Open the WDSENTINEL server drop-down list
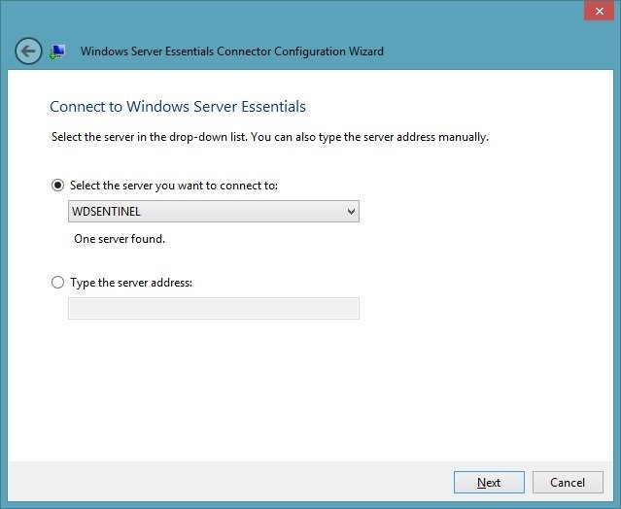621x509 pixels. 214,212
